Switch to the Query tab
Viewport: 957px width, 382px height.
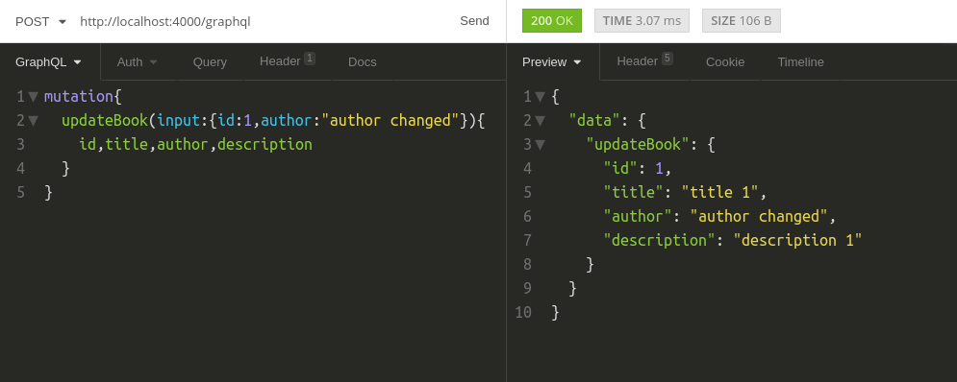coord(210,62)
